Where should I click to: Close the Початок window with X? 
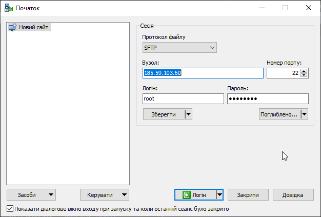point(309,8)
